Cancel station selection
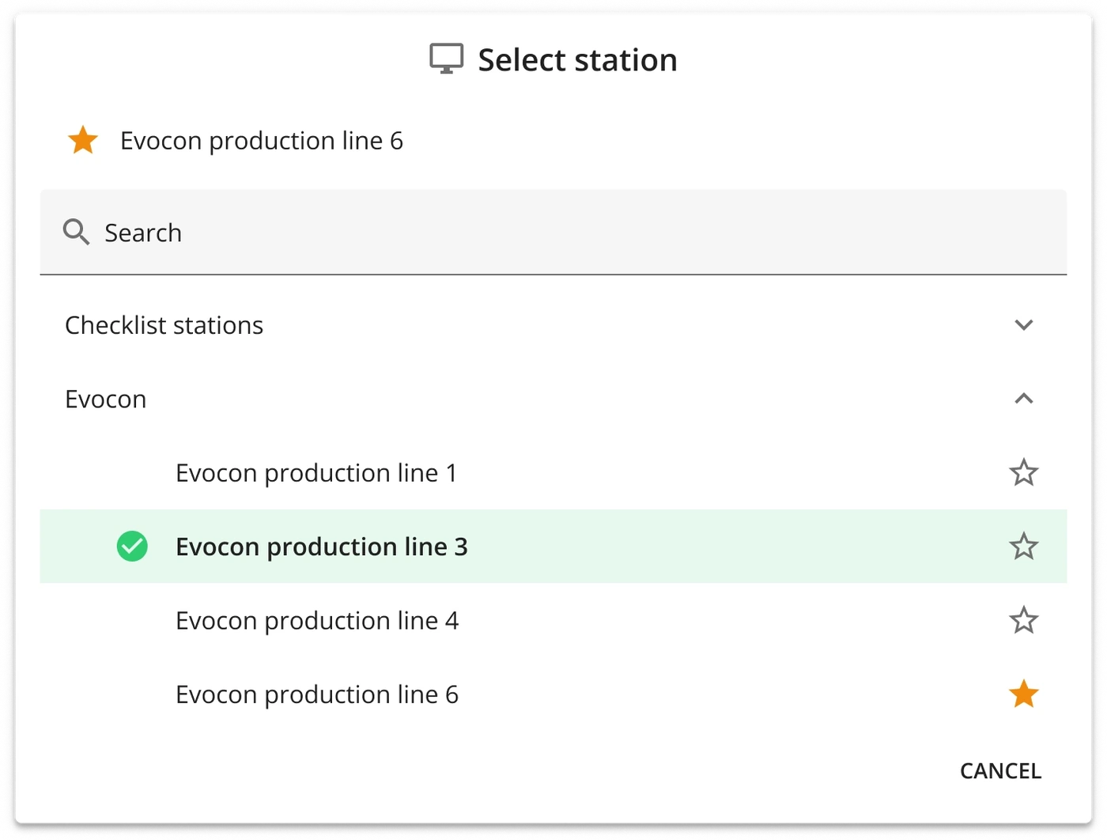Screen dimensions: 1107x840 click(1000, 770)
